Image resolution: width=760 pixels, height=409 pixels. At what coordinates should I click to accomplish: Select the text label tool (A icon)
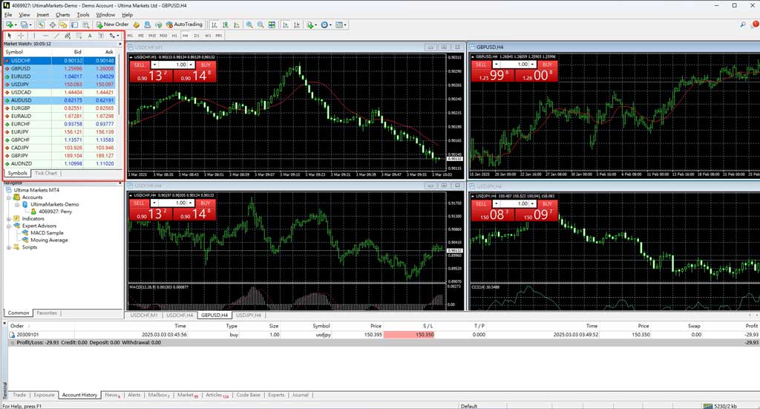point(90,35)
